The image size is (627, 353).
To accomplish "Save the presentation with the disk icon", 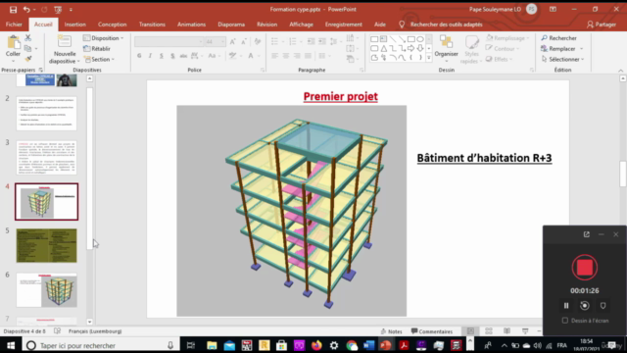I will pyautogui.click(x=13, y=9).
